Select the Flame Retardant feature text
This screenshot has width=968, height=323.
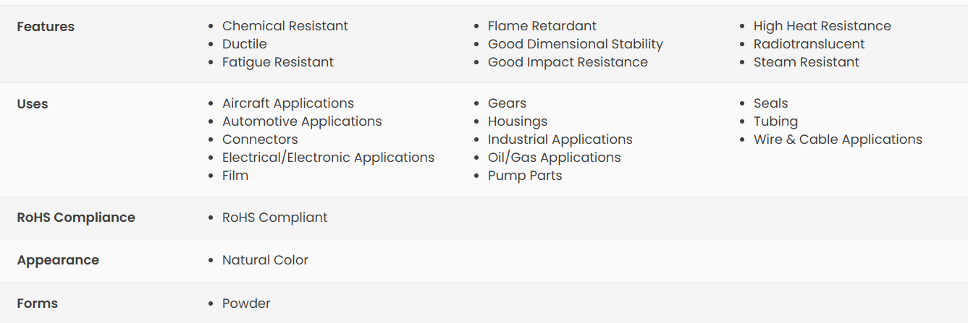(x=542, y=26)
